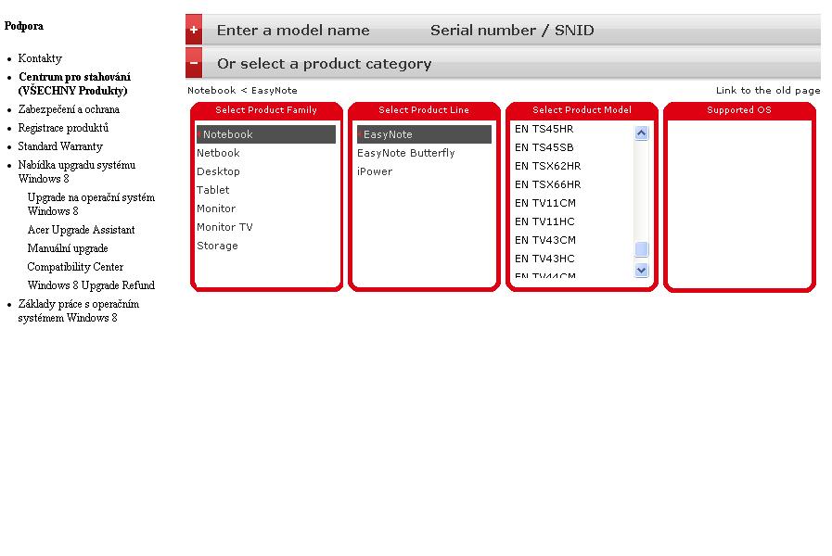Choose model EN TV11CM
Screen dimensions: 832x556
pyautogui.click(x=545, y=203)
